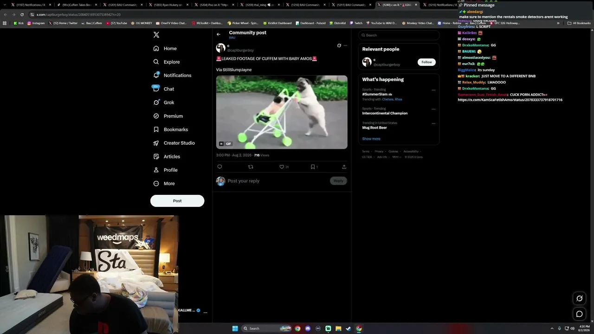Show hidden system tray icons

click(x=552, y=328)
